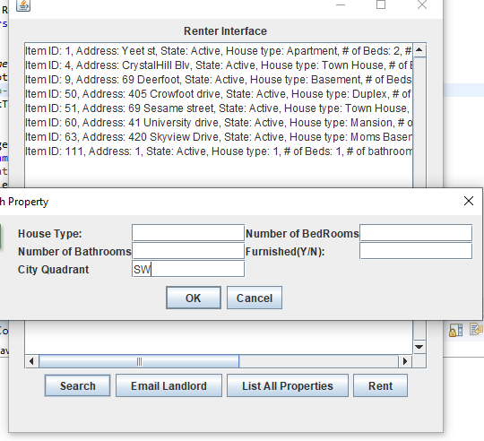Screen dimensions: 484x441
Task: Show results via List All Properties
Action: click(288, 385)
